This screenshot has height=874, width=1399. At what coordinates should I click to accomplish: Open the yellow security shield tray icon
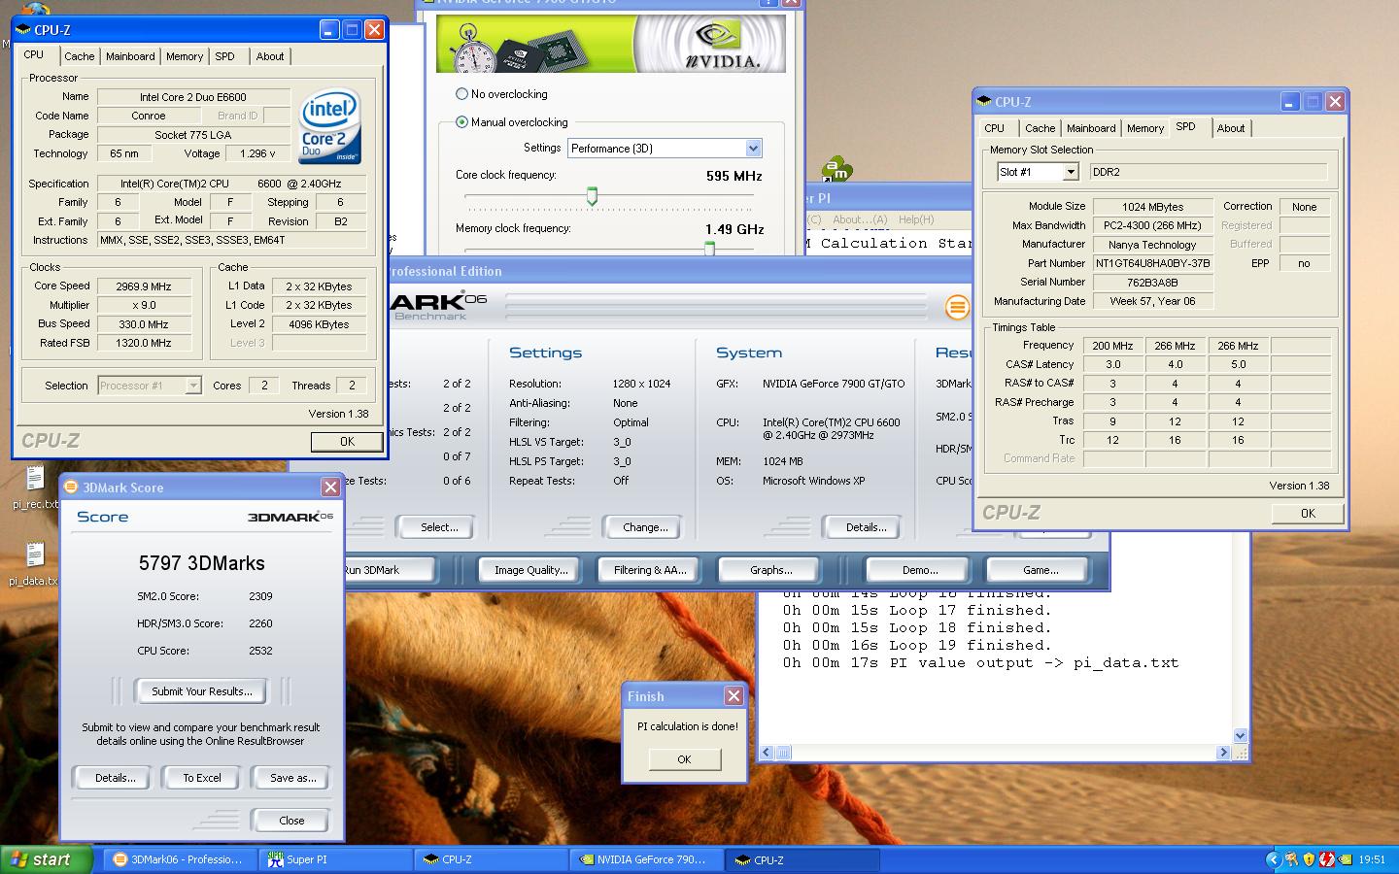click(x=1309, y=859)
